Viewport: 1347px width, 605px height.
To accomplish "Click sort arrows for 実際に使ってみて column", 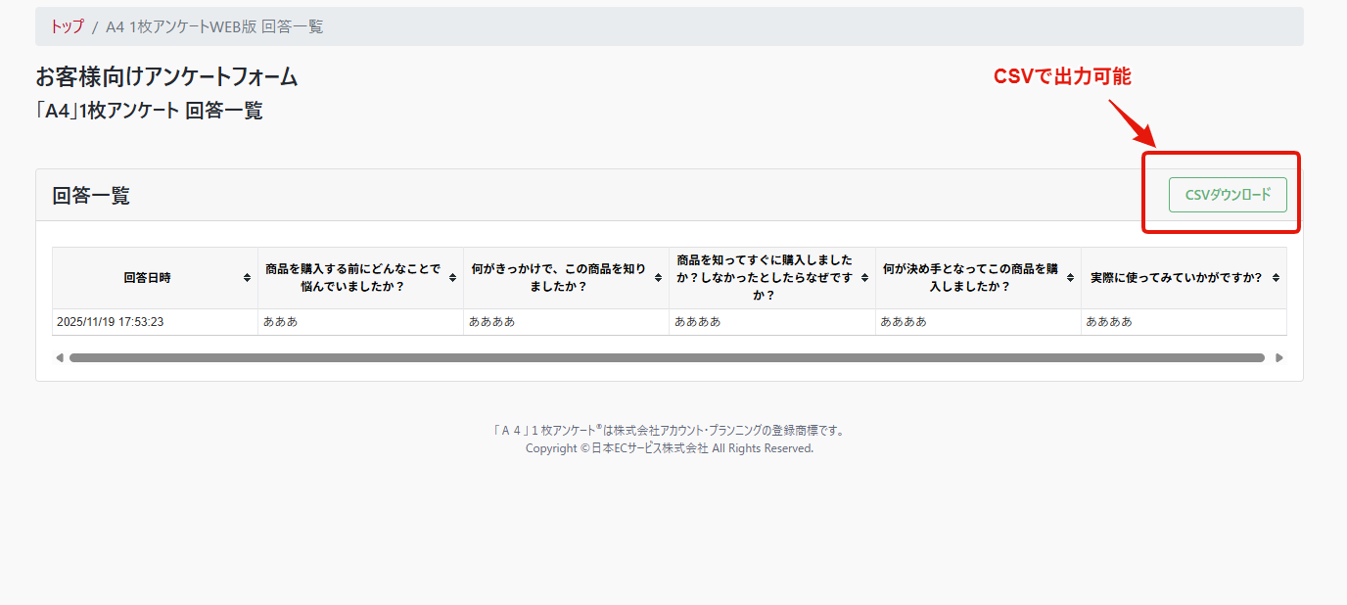I will pos(1276,278).
